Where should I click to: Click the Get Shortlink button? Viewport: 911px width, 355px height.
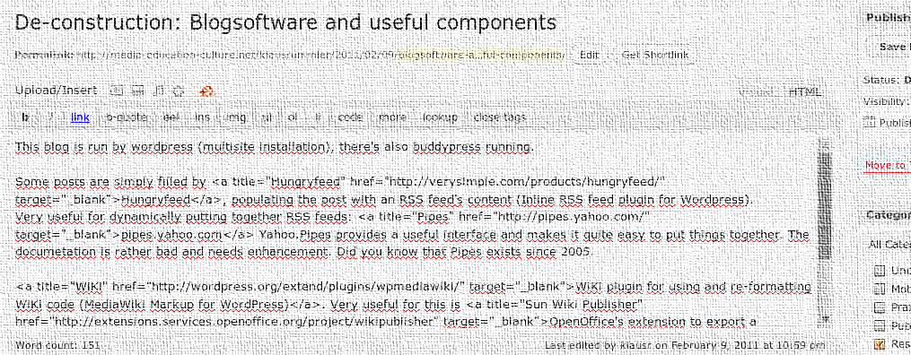pos(655,55)
